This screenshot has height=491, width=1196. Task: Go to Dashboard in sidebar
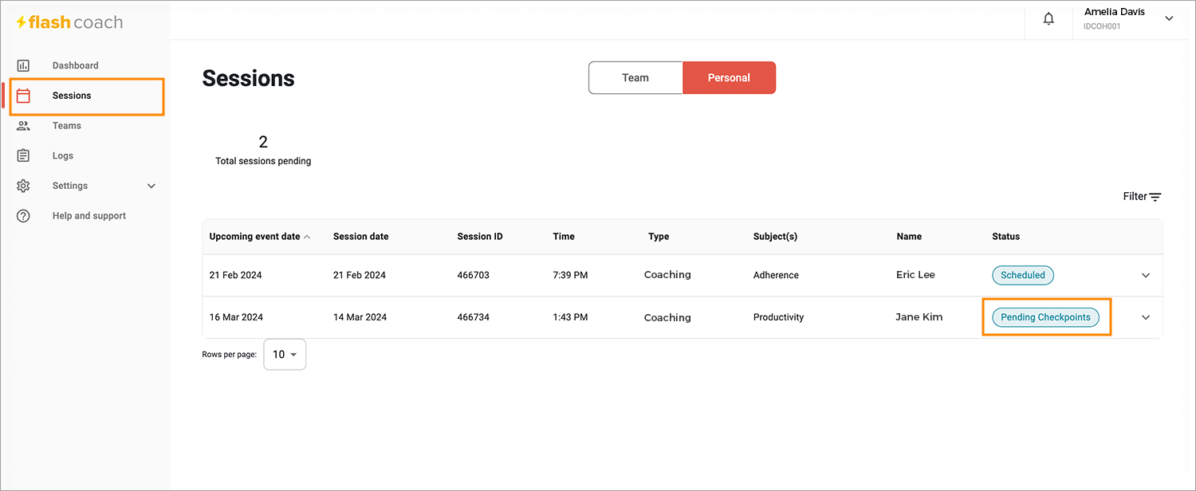pyautogui.click(x=76, y=65)
